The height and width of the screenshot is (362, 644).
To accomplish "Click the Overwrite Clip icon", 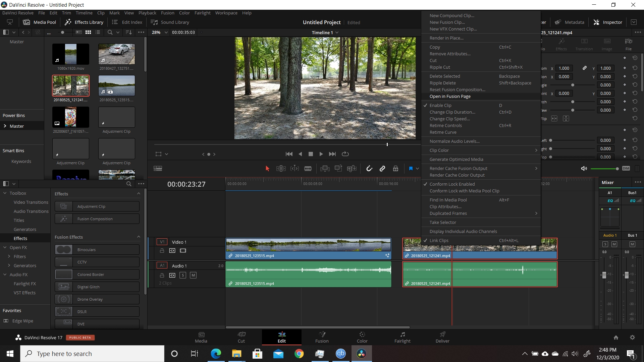I will (338, 169).
